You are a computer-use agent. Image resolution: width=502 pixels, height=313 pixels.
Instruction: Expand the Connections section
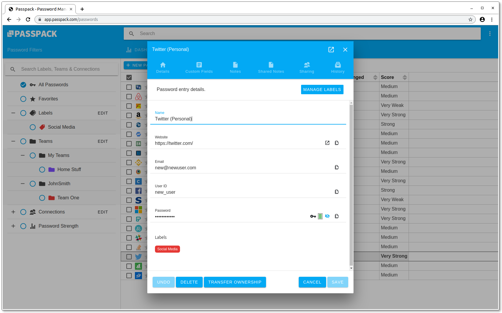pyautogui.click(x=13, y=212)
